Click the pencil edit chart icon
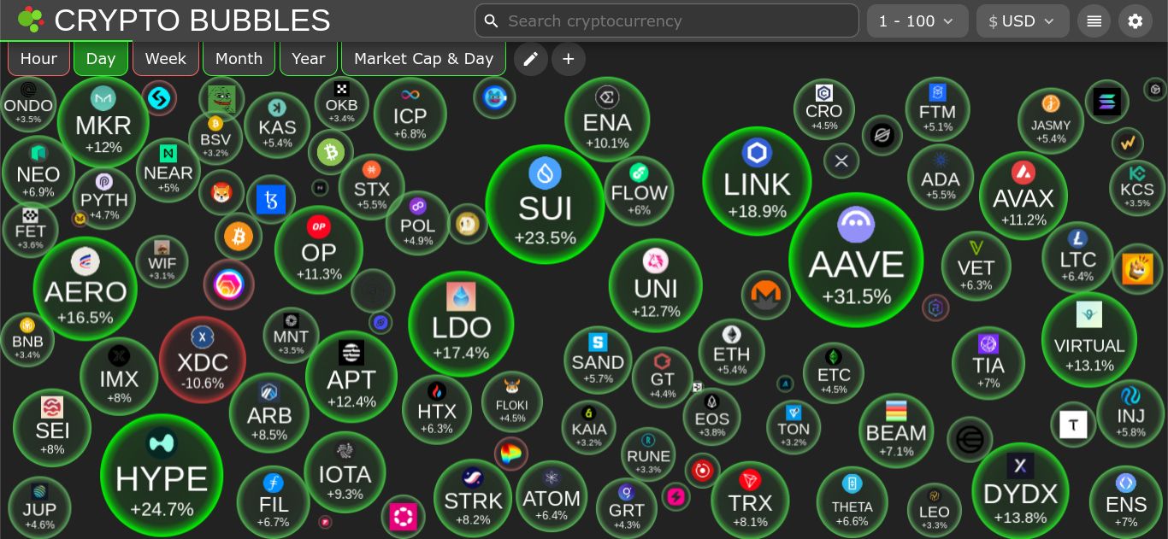Viewport: 1168px width, 539px height. coord(531,59)
